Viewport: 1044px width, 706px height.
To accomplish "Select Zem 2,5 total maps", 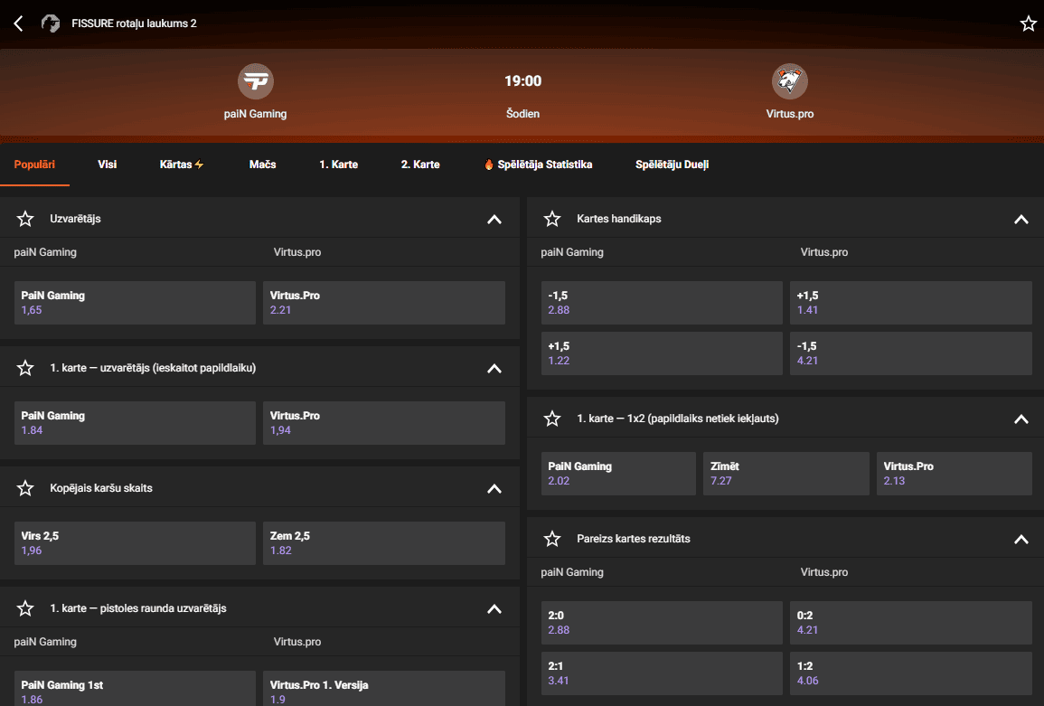I will pos(384,543).
